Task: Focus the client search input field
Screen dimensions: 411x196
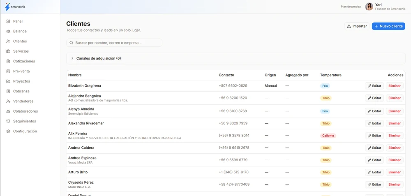Action: [x=114, y=43]
